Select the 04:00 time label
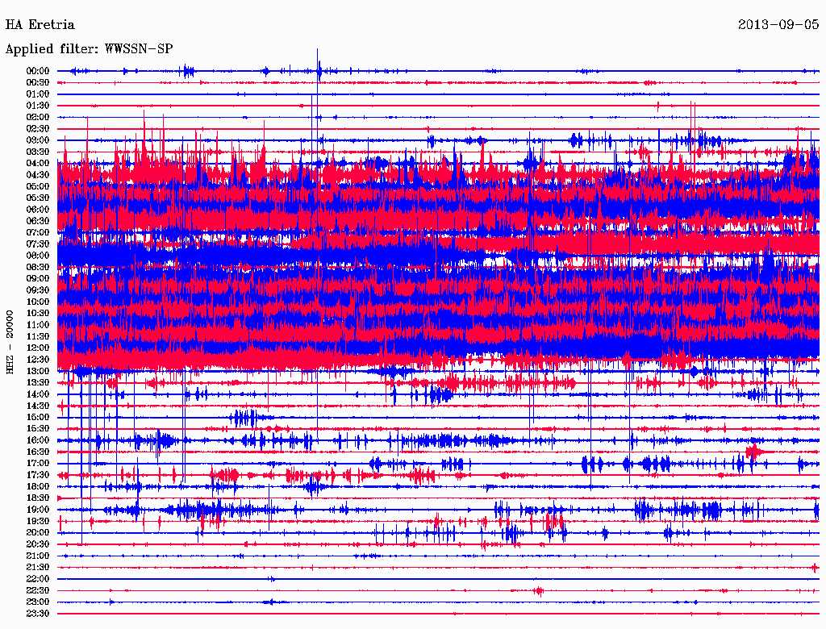This screenshot has height=629, width=826. point(38,164)
